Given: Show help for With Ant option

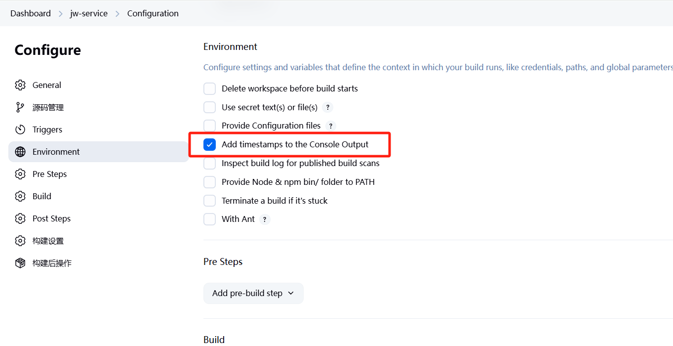Looking at the screenshot, I should click(265, 219).
